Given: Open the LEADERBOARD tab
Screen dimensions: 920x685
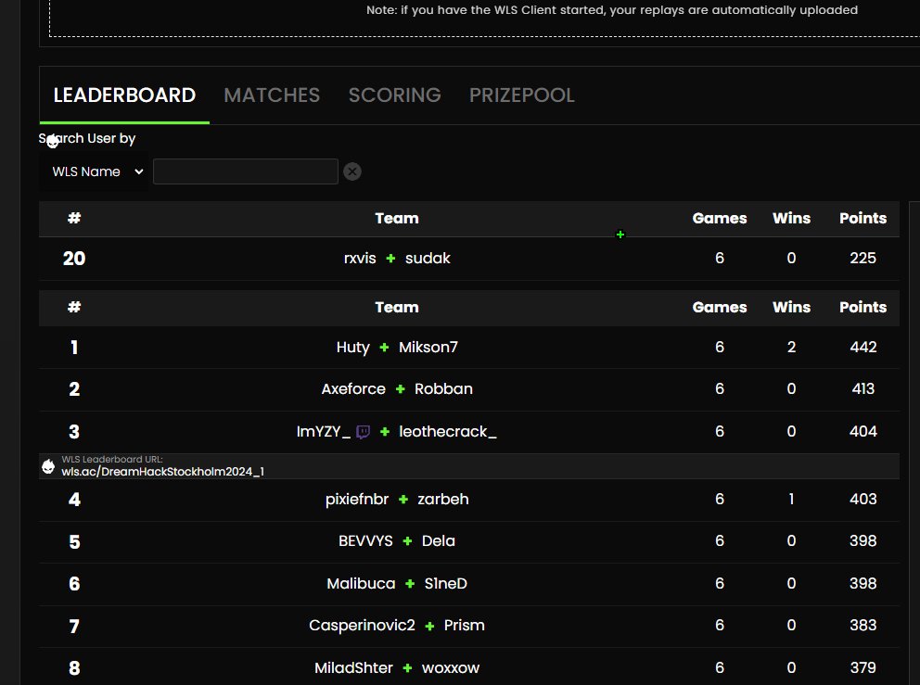Looking at the screenshot, I should click(124, 95).
